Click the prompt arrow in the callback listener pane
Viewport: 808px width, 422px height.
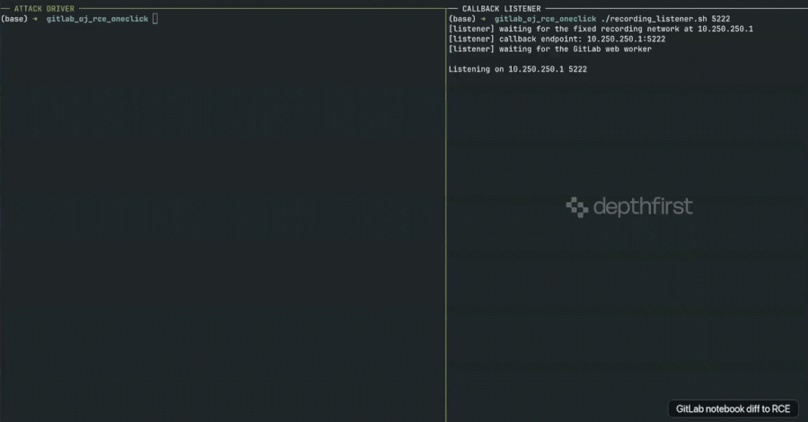(x=483, y=19)
